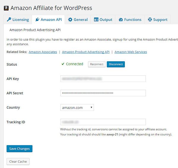Hit the Clear Cache button
The width and height of the screenshot is (178, 168).
pyautogui.click(x=18, y=161)
